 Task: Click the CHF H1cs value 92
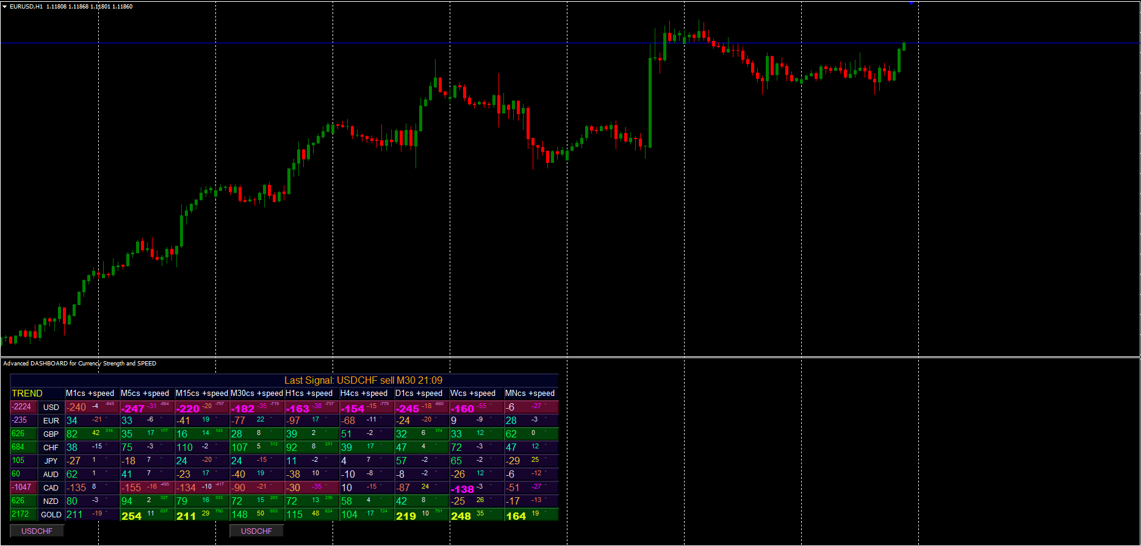(x=292, y=448)
